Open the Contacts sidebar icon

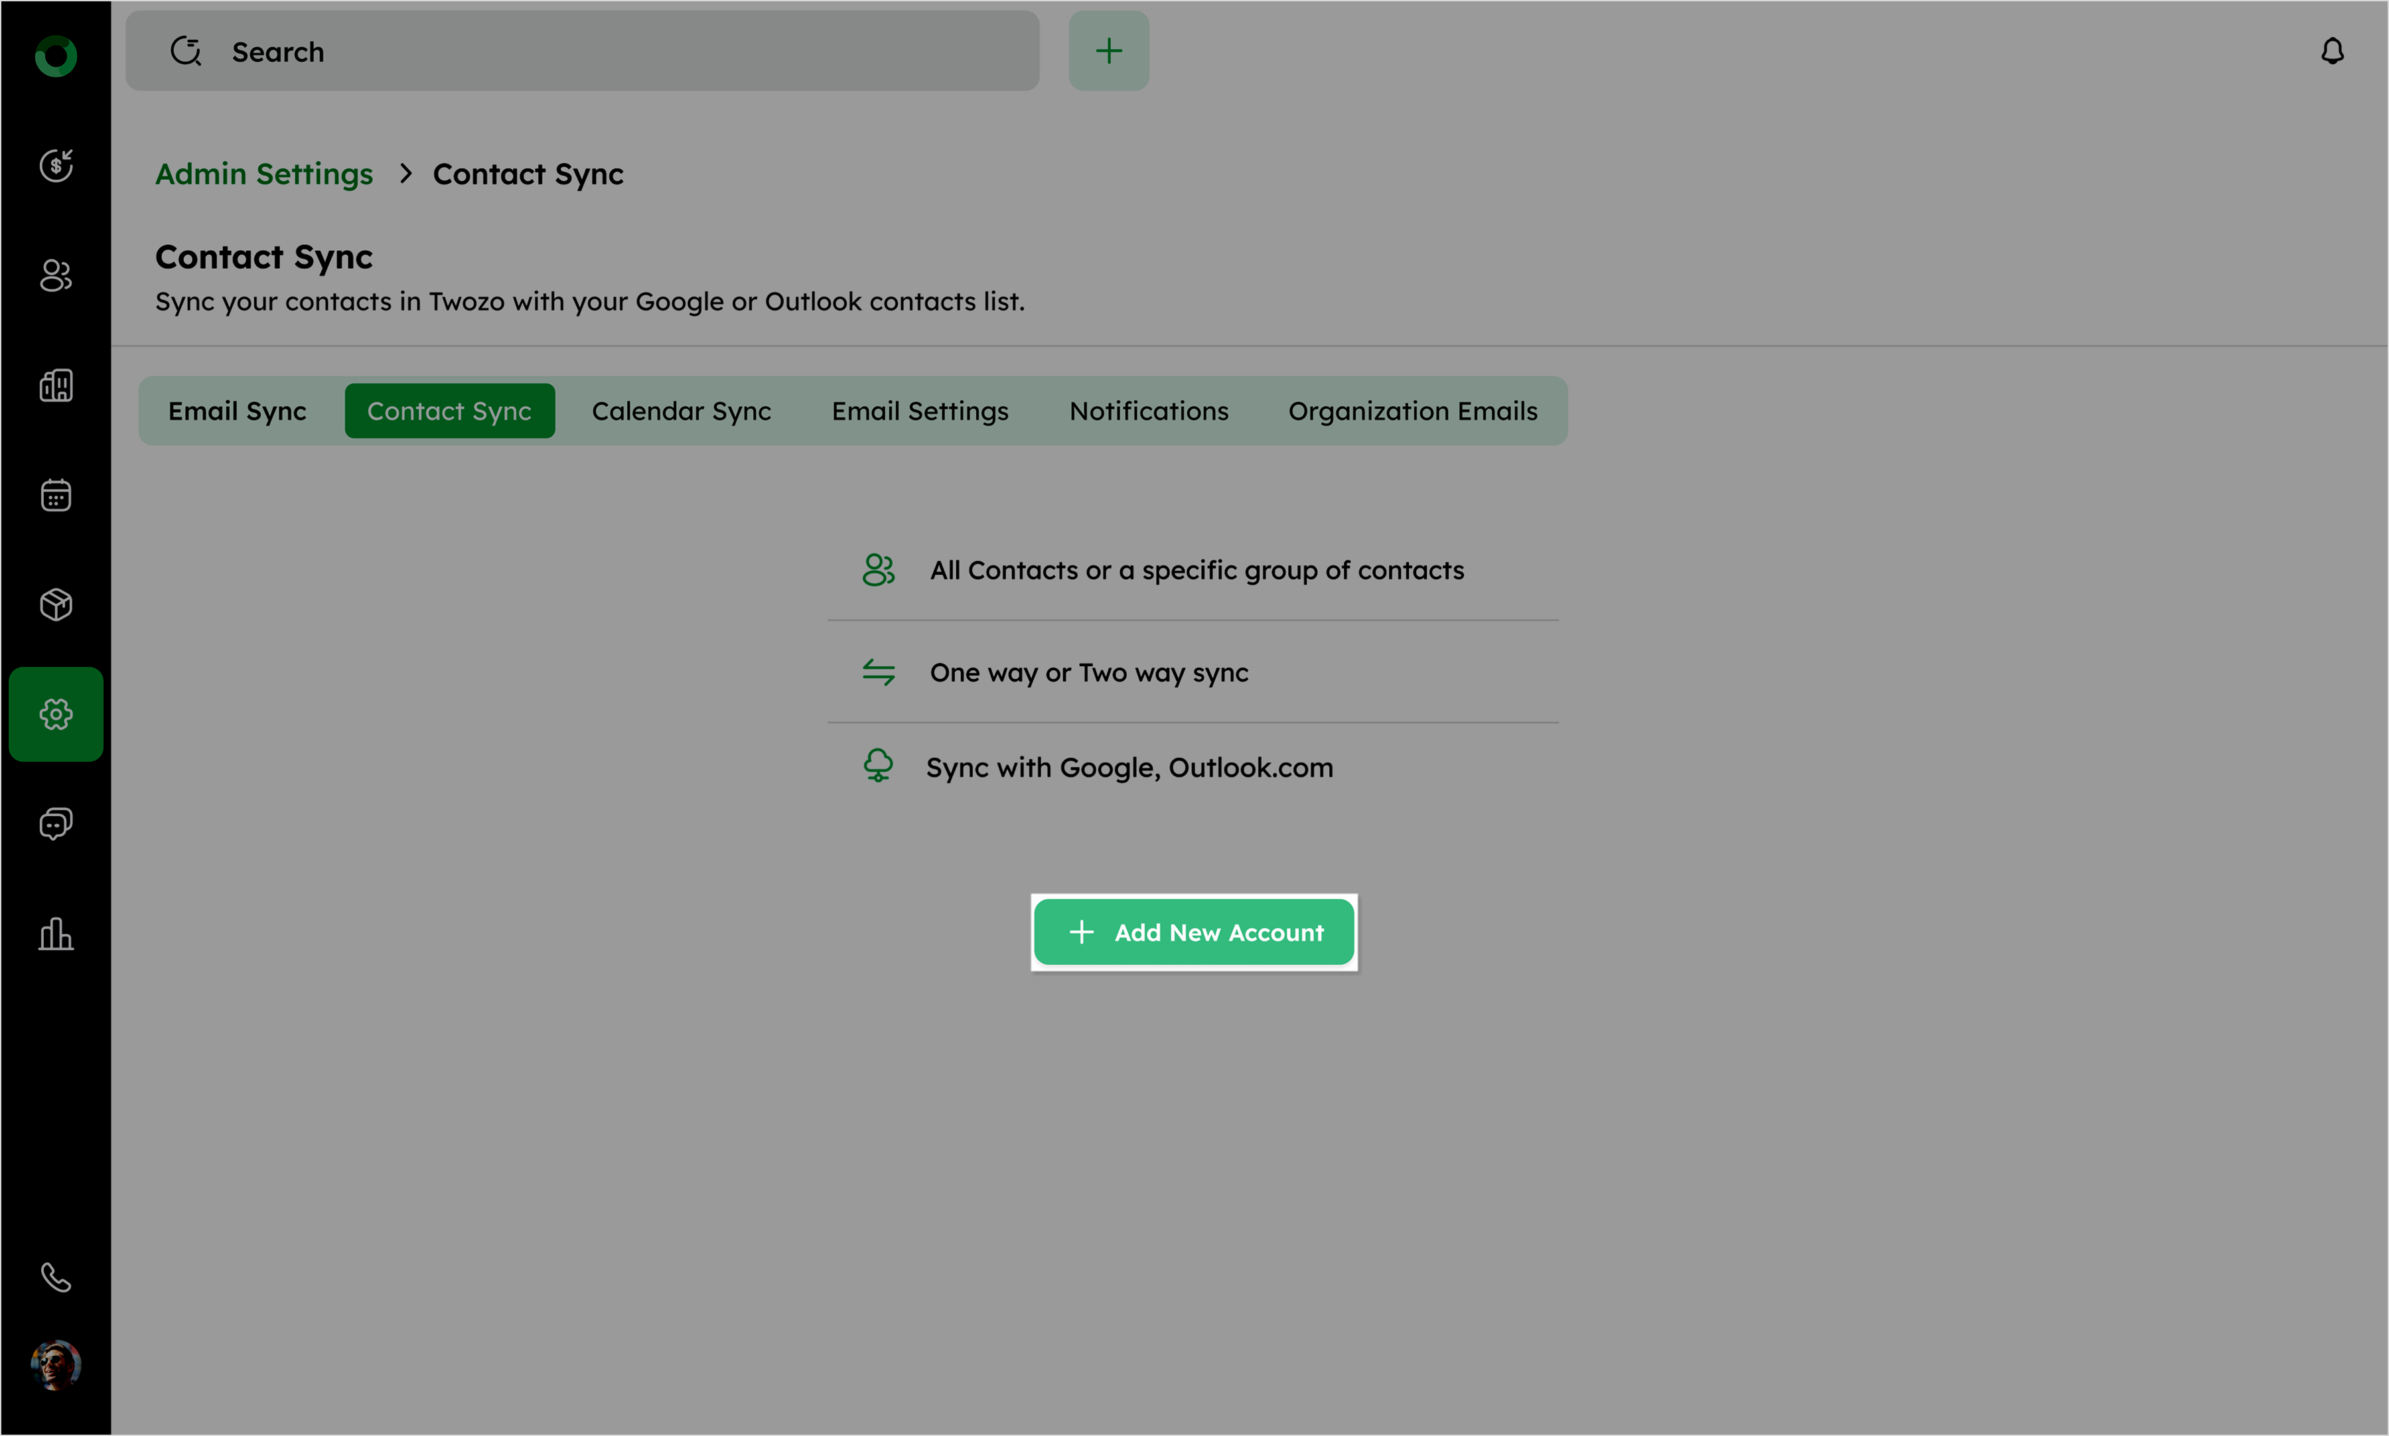click(56, 276)
